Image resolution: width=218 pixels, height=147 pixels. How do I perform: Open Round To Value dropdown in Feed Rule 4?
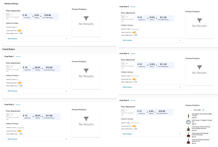(x=138, y=76)
